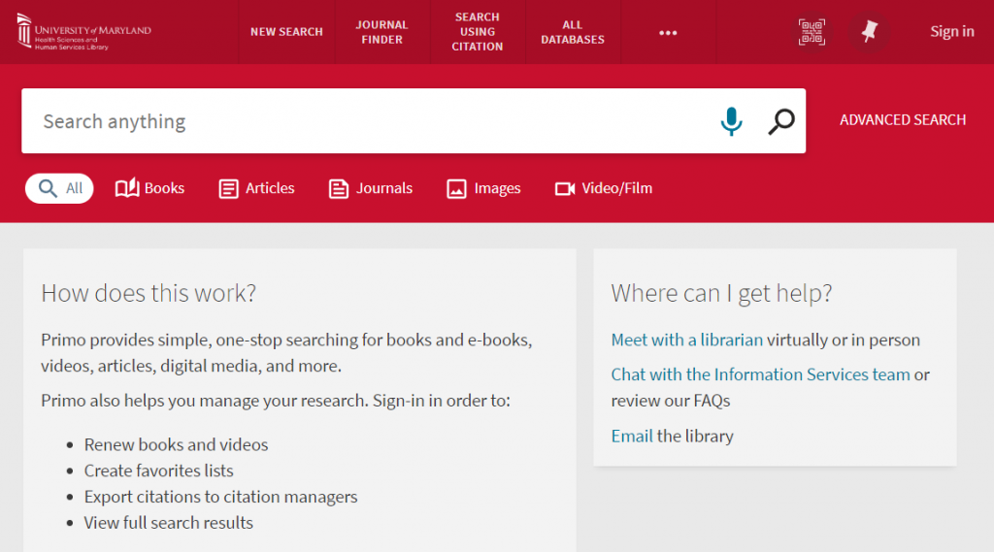Click the Sign in button

coord(951,32)
